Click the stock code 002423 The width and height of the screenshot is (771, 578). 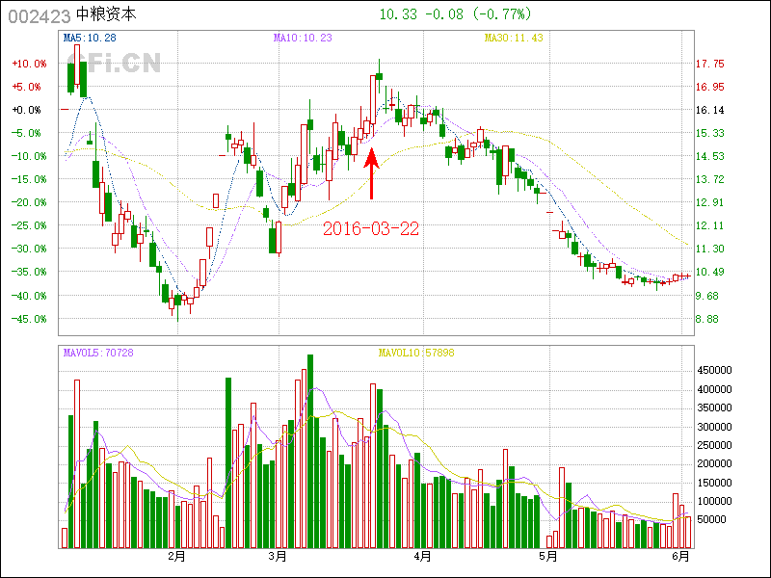pyautogui.click(x=39, y=16)
